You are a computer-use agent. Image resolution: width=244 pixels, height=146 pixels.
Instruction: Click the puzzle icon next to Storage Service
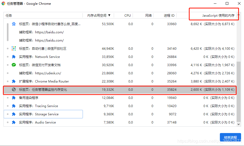click(x=14, y=114)
